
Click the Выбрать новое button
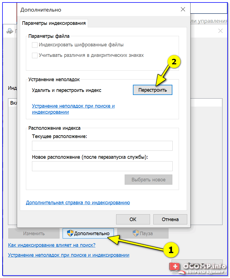point(148,180)
